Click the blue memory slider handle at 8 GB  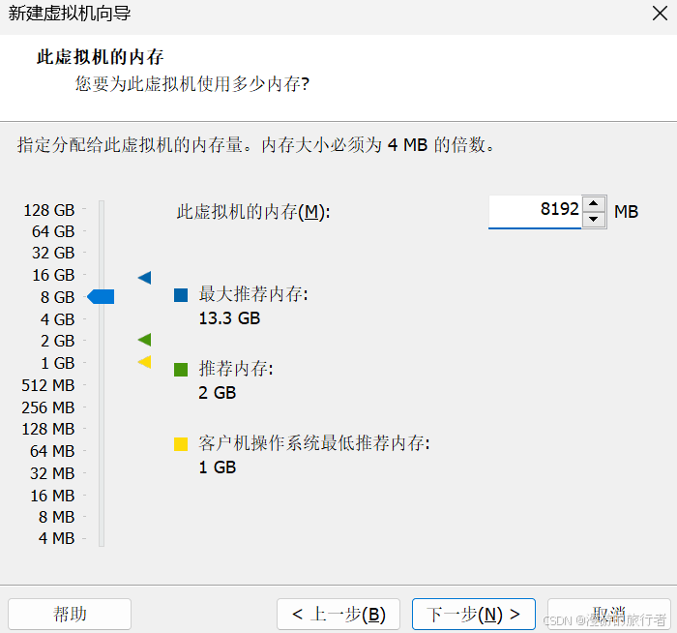(101, 297)
